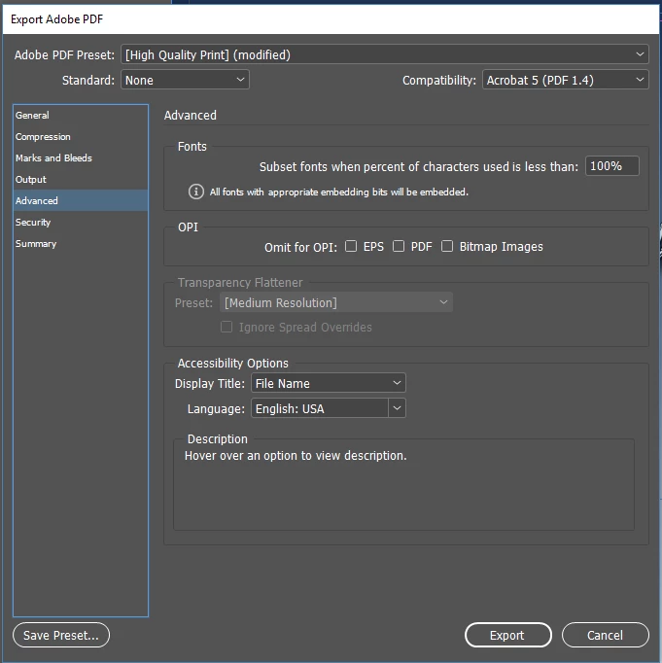Toggle the Ignore Spread Overrides checkbox
662x663 pixels.
226,327
